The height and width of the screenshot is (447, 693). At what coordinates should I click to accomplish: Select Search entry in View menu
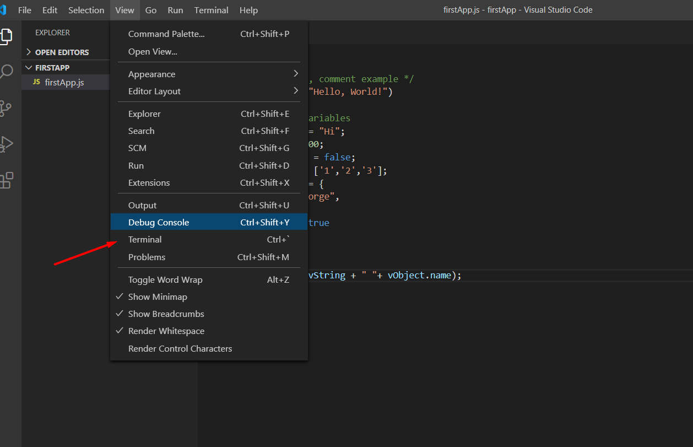click(209, 131)
